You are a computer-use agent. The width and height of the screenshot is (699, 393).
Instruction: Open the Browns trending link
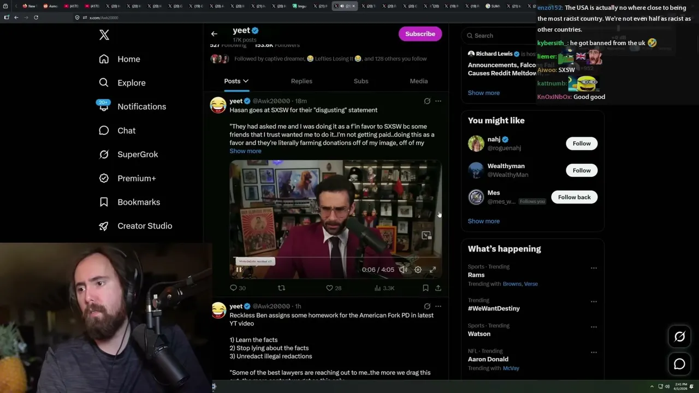(512, 284)
